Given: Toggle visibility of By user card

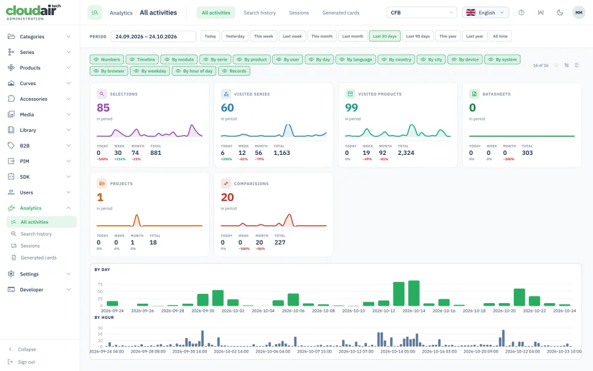Looking at the screenshot, I should (x=287, y=59).
